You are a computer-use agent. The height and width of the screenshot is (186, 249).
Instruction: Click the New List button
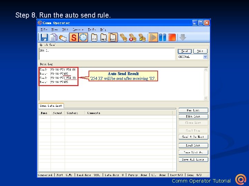tap(193, 110)
